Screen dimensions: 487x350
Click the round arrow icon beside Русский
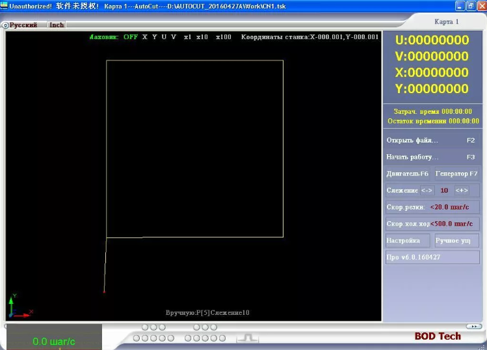click(x=5, y=25)
